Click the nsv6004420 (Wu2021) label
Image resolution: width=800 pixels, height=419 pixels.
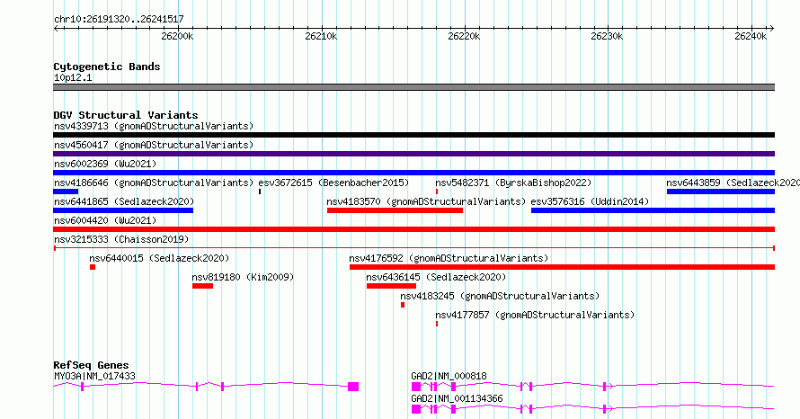(105, 220)
